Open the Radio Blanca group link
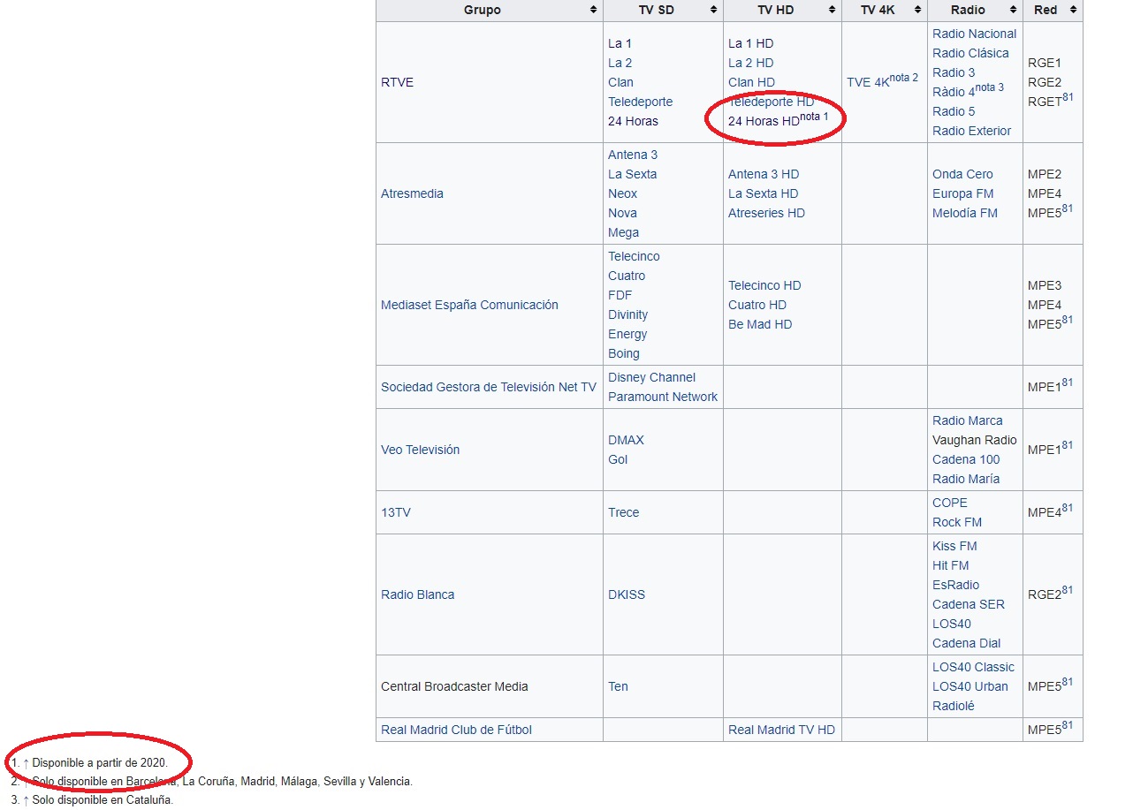The image size is (1133, 810). (x=418, y=594)
